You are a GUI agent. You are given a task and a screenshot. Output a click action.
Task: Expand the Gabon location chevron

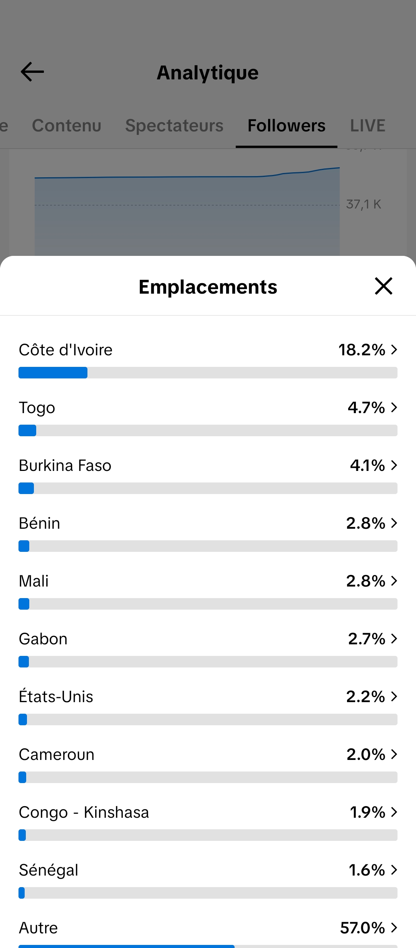point(394,639)
